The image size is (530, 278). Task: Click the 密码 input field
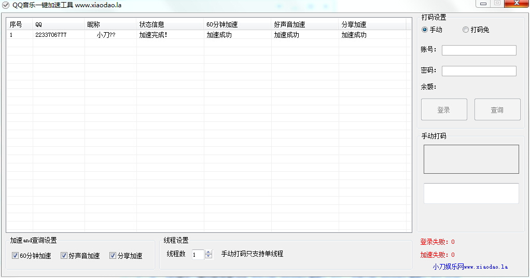click(x=479, y=71)
